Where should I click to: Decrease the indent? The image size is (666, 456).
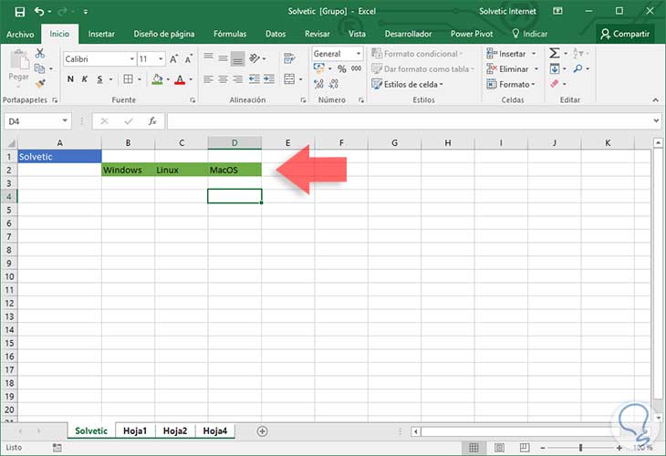pos(254,79)
